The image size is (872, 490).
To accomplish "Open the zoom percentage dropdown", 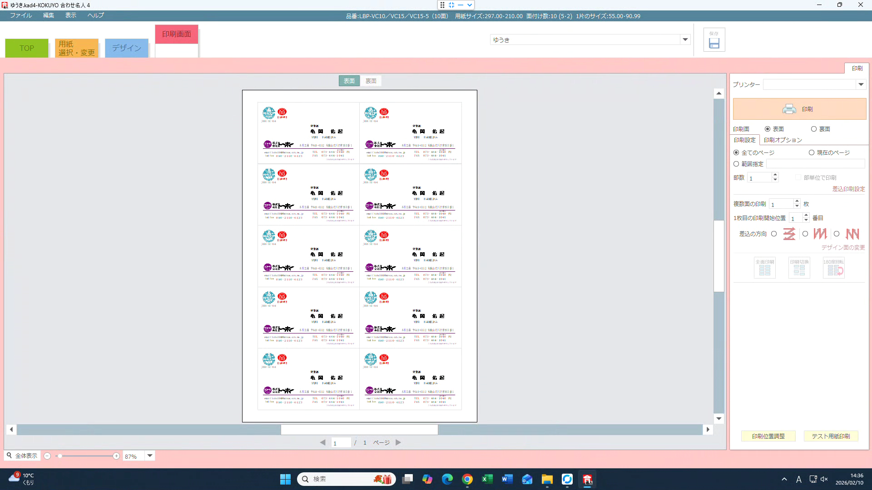I will [150, 456].
